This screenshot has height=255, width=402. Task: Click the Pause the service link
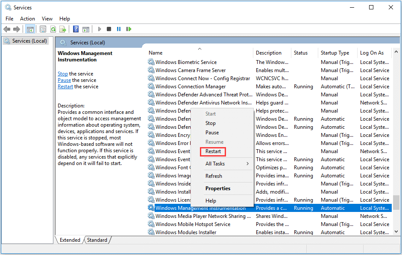64,80
